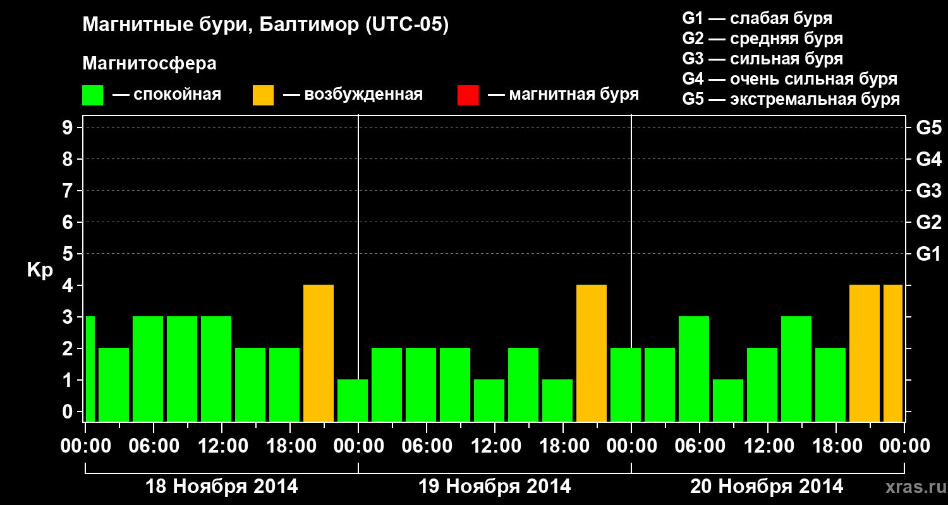Select the title 'Магнитные бури, Балтимор (UTC-05)'
Screen dimensions: 948x505
tap(265, 26)
